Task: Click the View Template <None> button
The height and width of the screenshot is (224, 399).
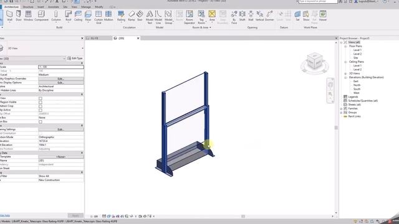Action: [x=61, y=157]
